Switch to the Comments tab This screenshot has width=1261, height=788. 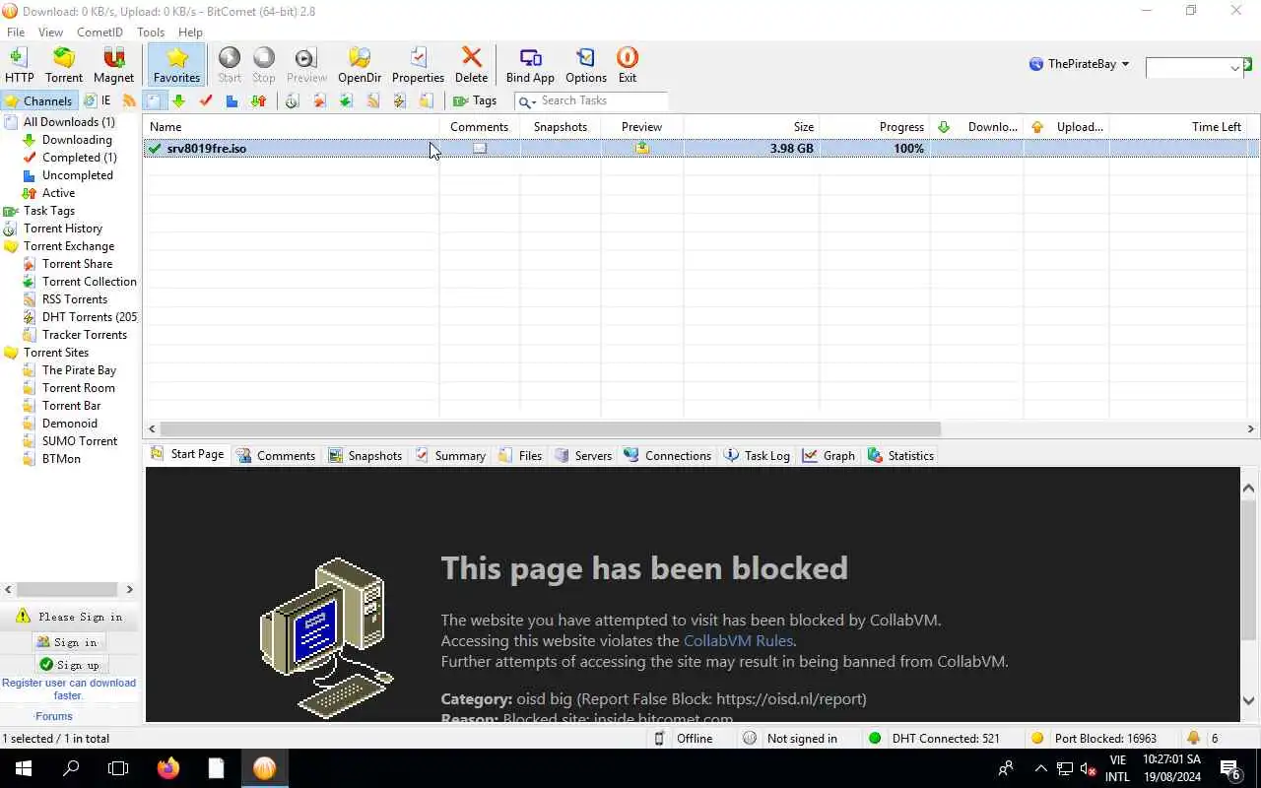pos(275,455)
